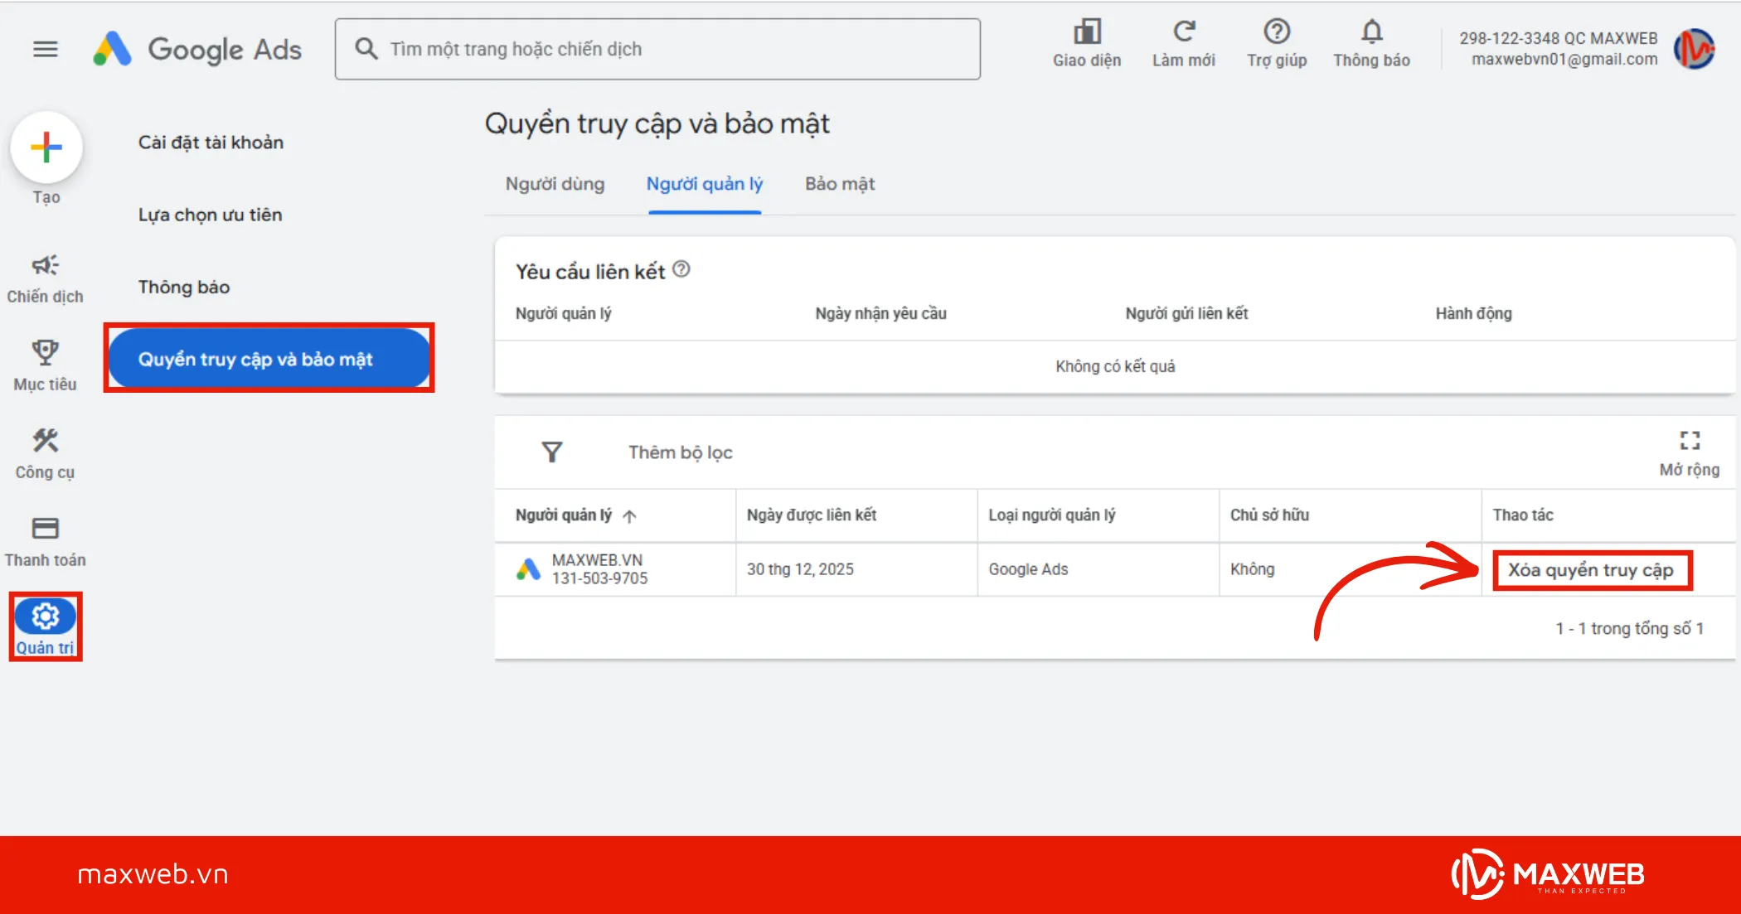1741x914 pixels.
Task: Switch to Bảo mật tab
Action: [839, 184]
